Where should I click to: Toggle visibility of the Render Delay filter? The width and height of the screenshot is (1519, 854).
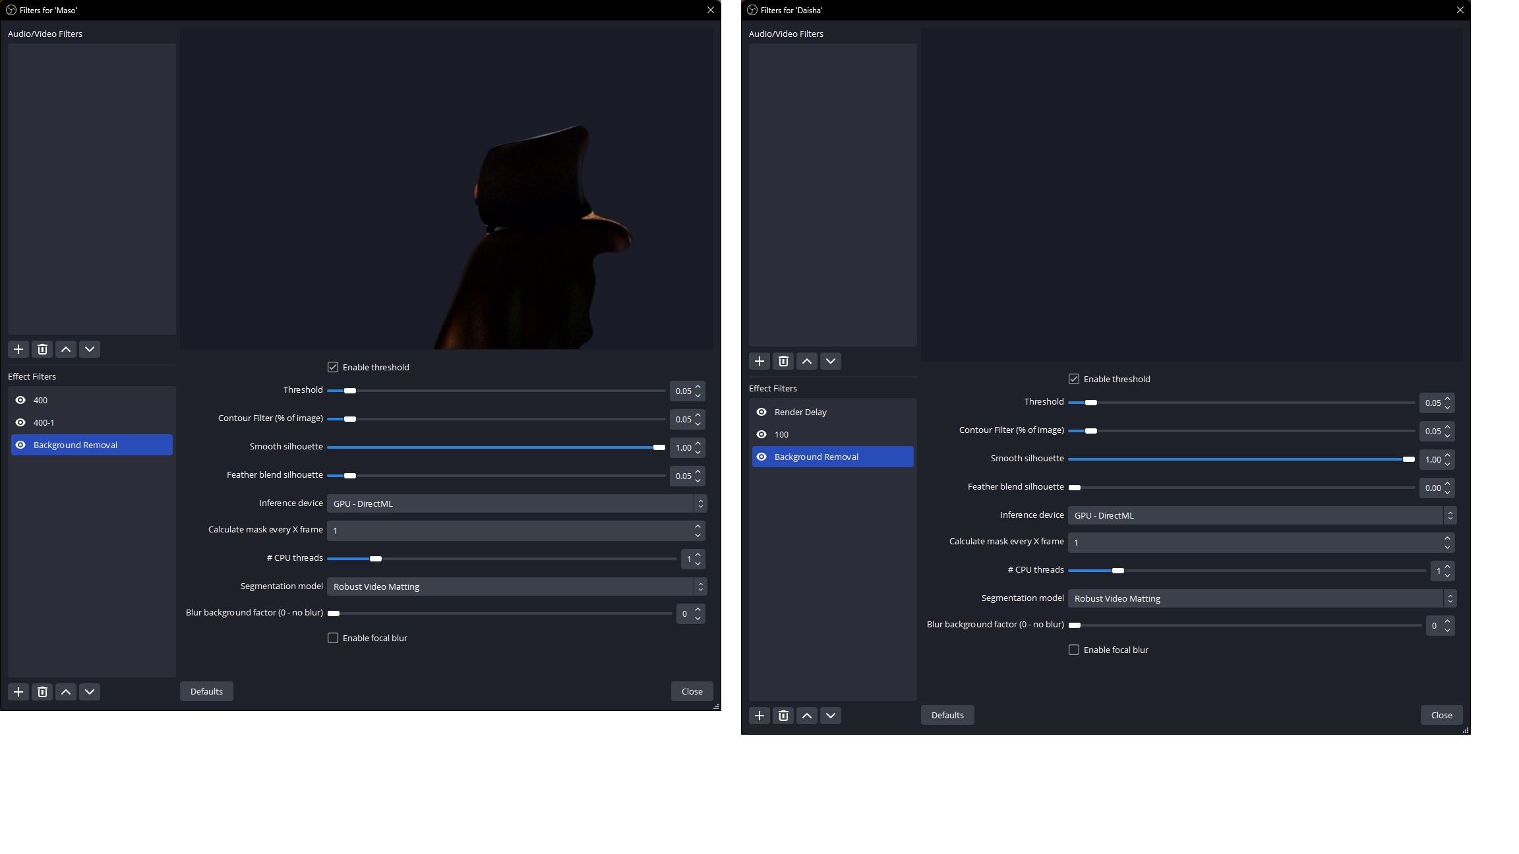click(761, 412)
